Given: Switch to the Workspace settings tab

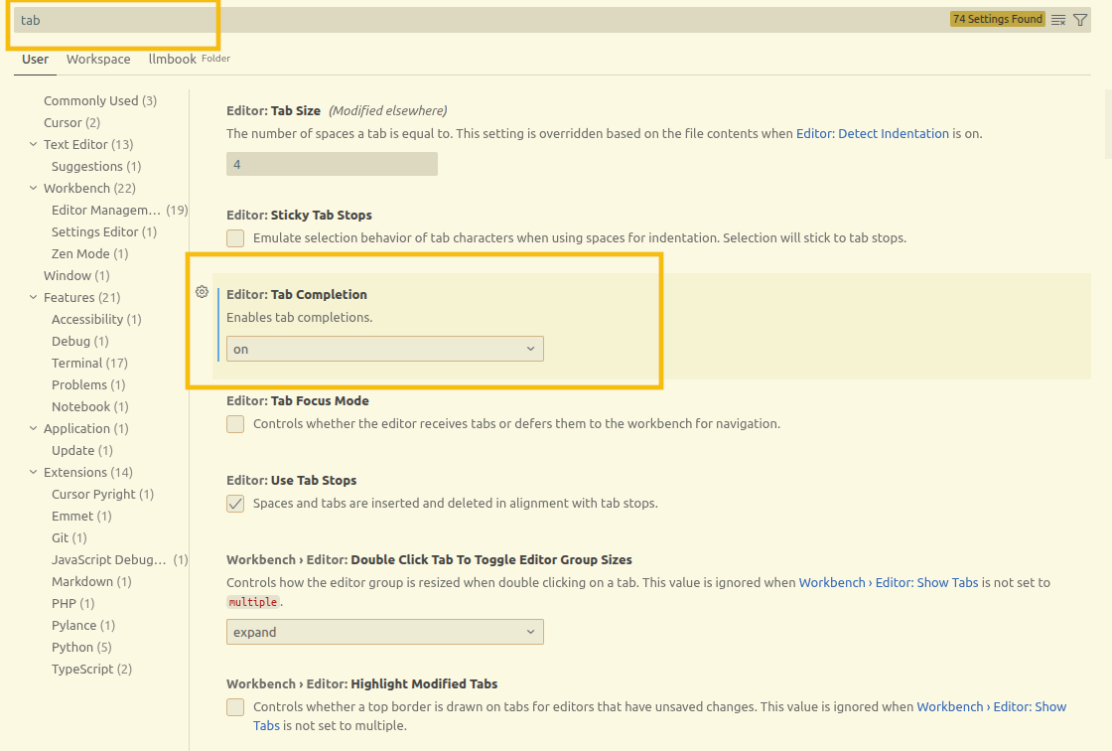Looking at the screenshot, I should (97, 60).
